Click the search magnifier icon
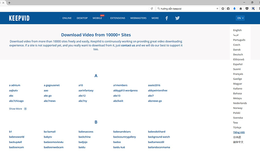Image resolution: width=260 pixels, height=152 pixels. (158, 9)
